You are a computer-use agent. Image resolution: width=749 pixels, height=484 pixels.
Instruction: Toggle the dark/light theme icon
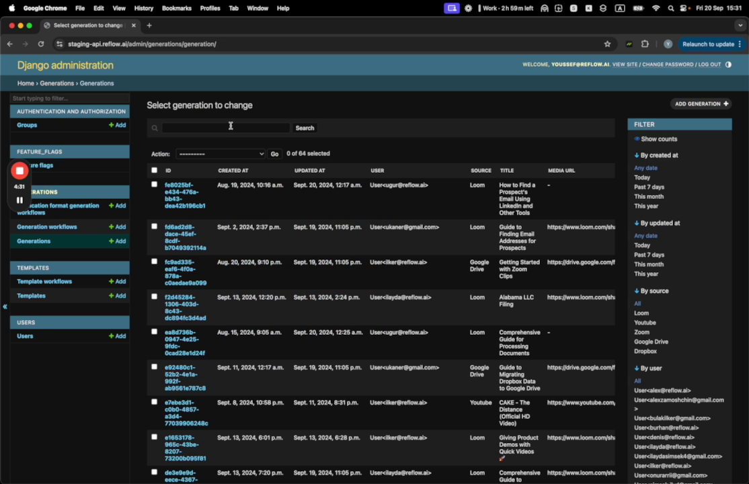click(x=728, y=65)
